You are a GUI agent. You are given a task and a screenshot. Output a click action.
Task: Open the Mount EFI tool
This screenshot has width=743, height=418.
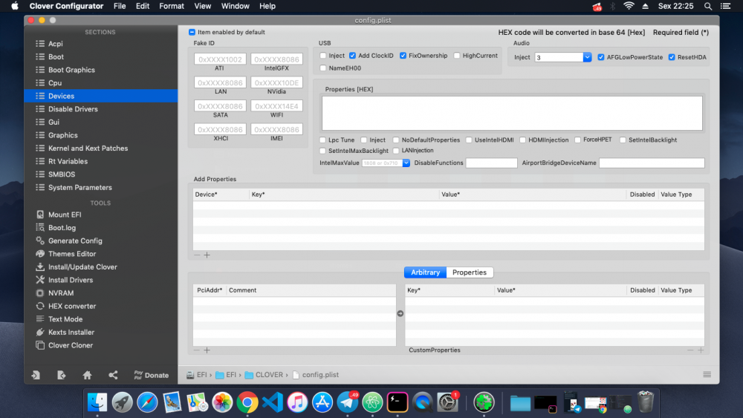(x=65, y=215)
